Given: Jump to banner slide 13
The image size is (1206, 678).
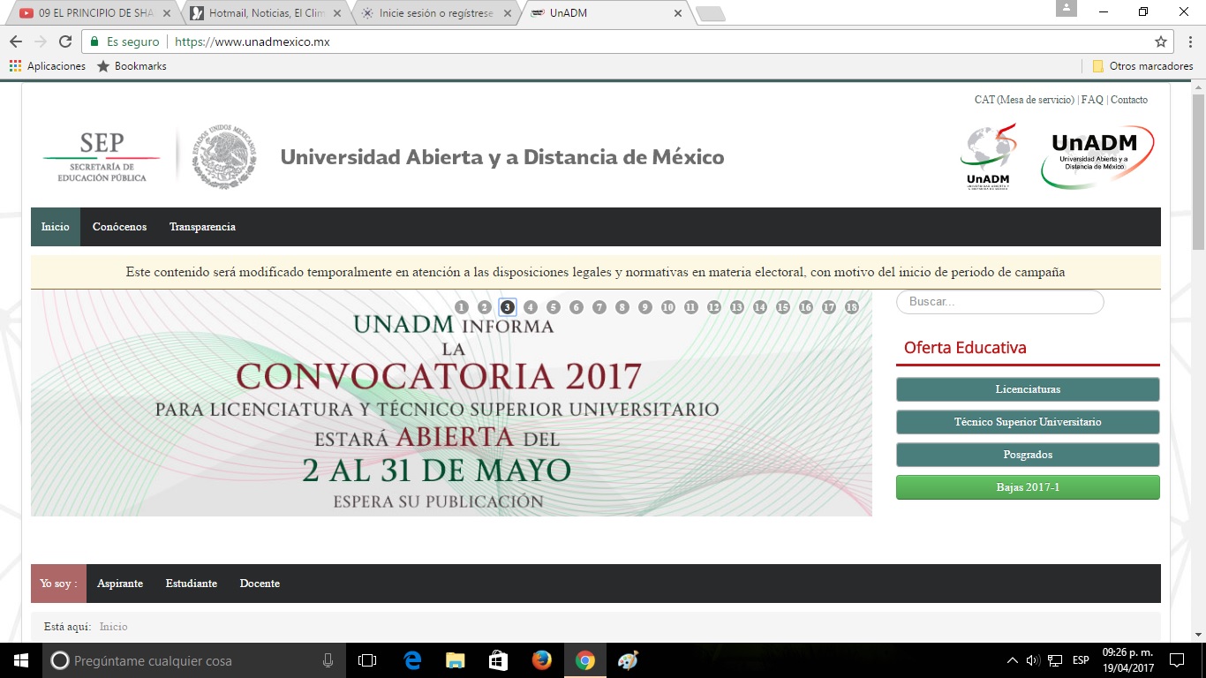Looking at the screenshot, I should coord(737,307).
